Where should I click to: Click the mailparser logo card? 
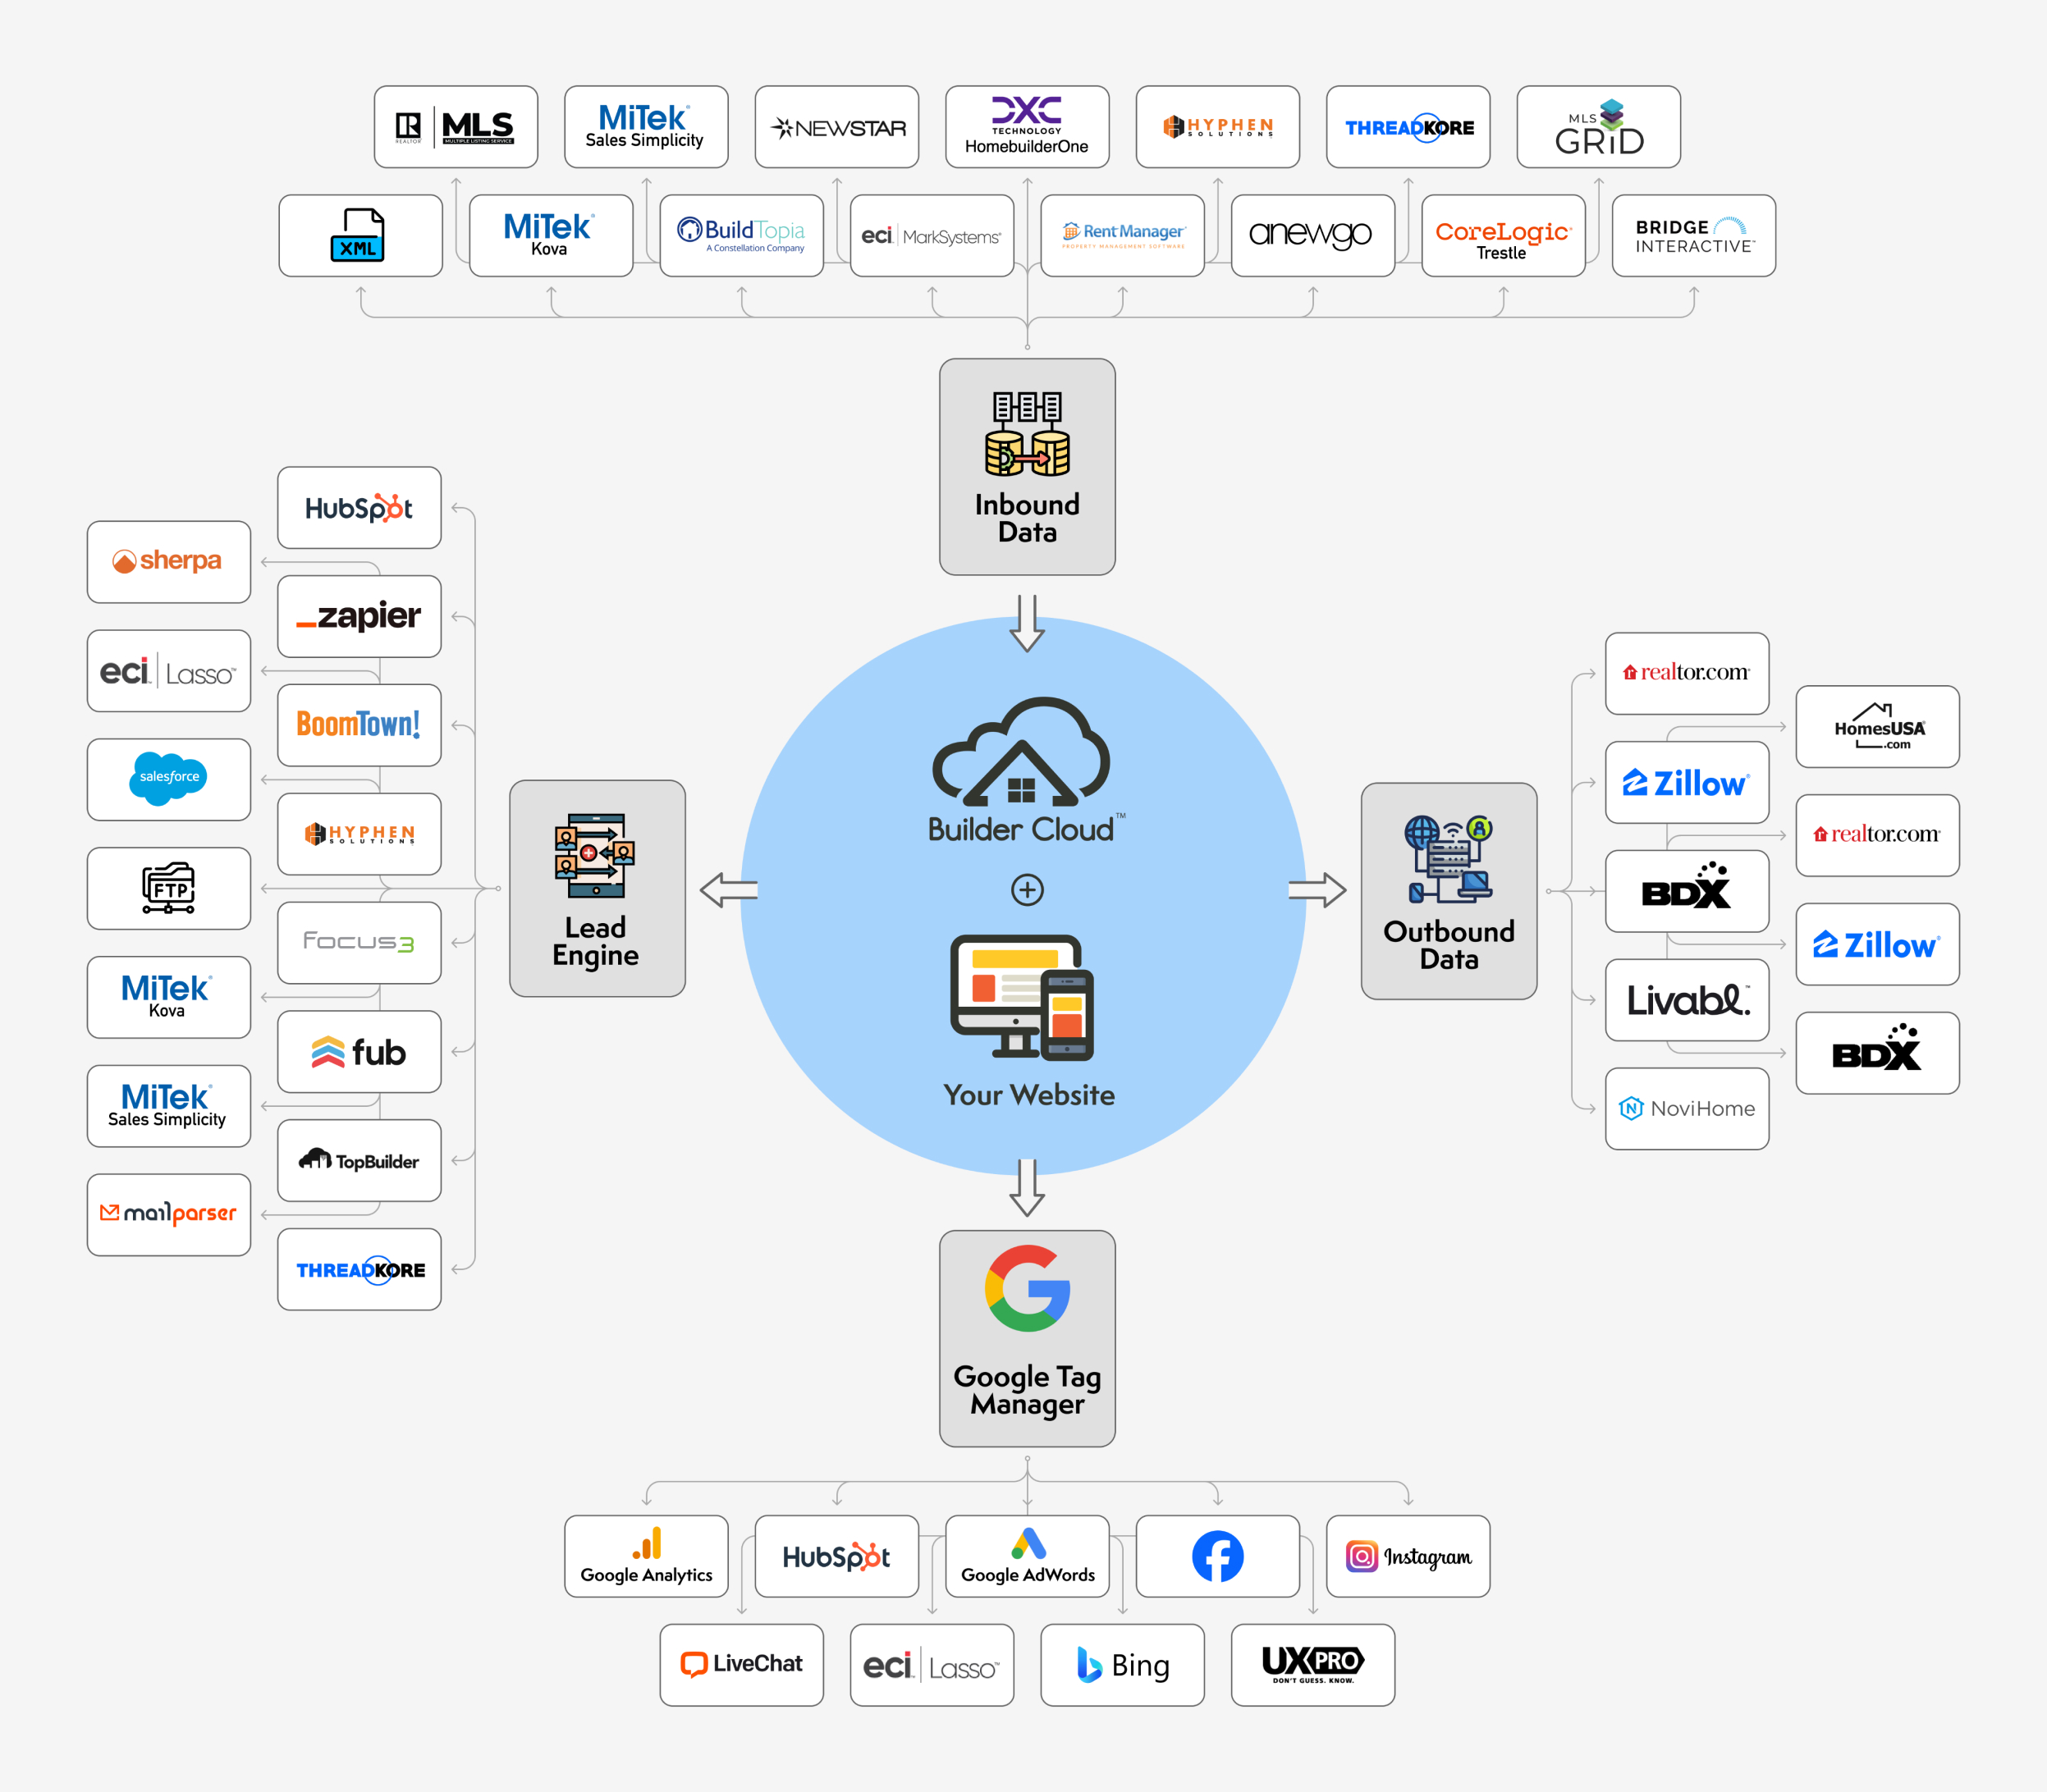click(169, 1215)
